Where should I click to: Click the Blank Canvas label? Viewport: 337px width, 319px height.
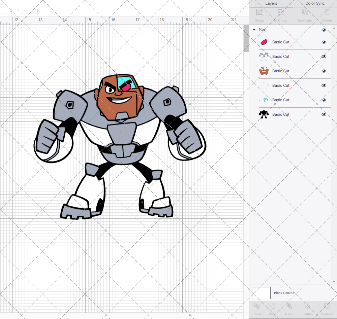[x=284, y=293]
